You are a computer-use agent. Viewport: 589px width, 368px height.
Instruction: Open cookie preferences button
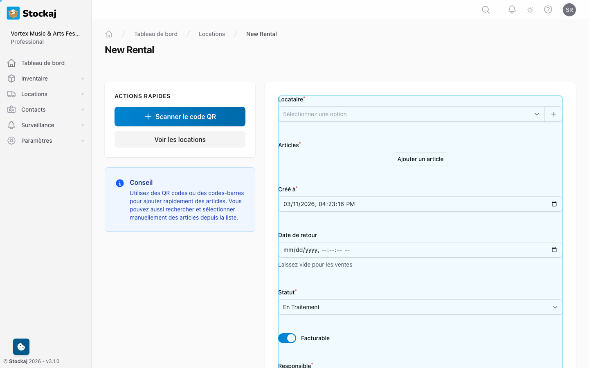click(x=21, y=347)
